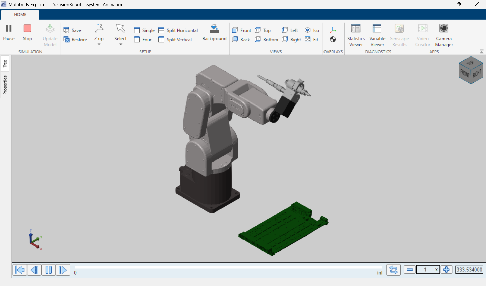Set the Left view
The height and width of the screenshot is (286, 486).
click(290, 30)
